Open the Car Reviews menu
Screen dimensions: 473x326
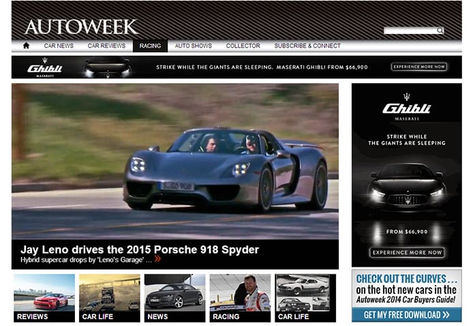(x=106, y=46)
